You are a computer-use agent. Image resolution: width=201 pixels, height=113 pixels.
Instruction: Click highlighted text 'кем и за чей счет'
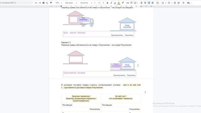click(132, 85)
